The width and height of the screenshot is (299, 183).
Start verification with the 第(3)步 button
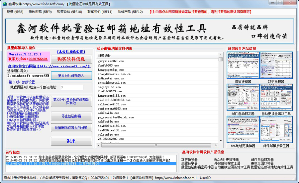(71, 101)
